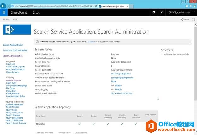This screenshot has width=197, height=135.
Task: Click the location link in the notice bar
Action: [91, 42]
